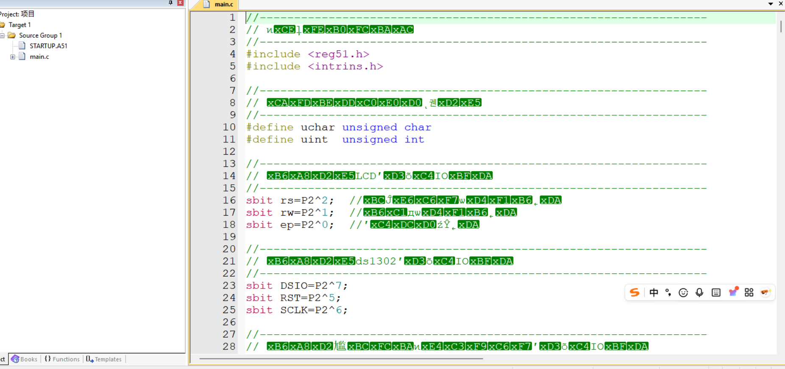The height and width of the screenshot is (369, 785).
Task: Click on 'sbit DSIO=P2^7;' statement
Action: [x=297, y=286]
